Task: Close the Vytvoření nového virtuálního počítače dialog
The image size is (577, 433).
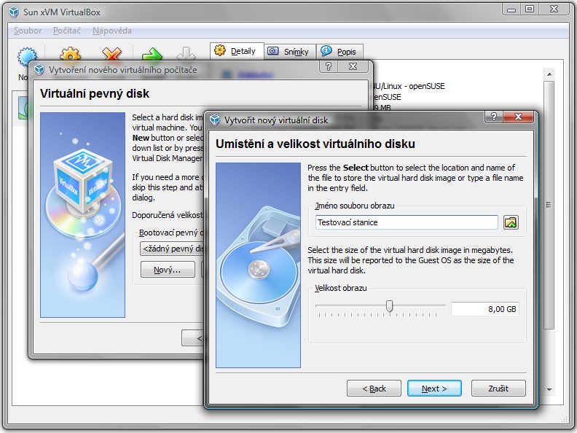Action: click(353, 66)
